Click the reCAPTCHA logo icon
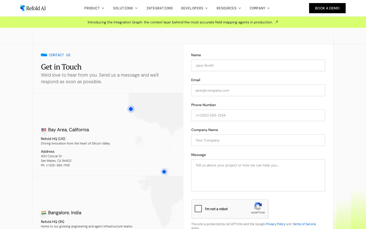This screenshot has width=366, height=229. 258,206
